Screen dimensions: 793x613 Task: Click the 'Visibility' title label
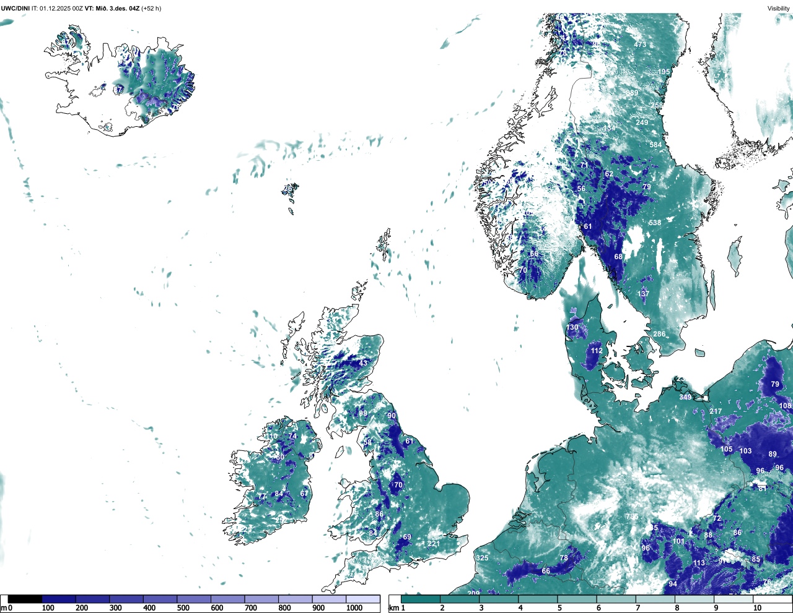click(779, 9)
